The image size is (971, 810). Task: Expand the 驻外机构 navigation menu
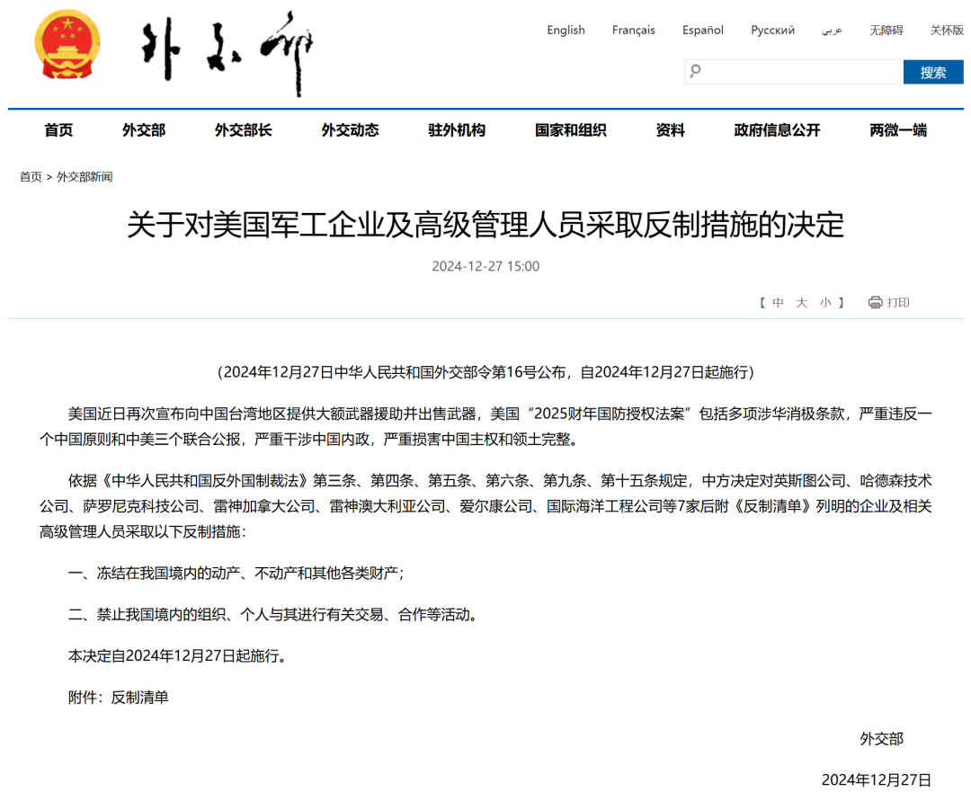(457, 130)
